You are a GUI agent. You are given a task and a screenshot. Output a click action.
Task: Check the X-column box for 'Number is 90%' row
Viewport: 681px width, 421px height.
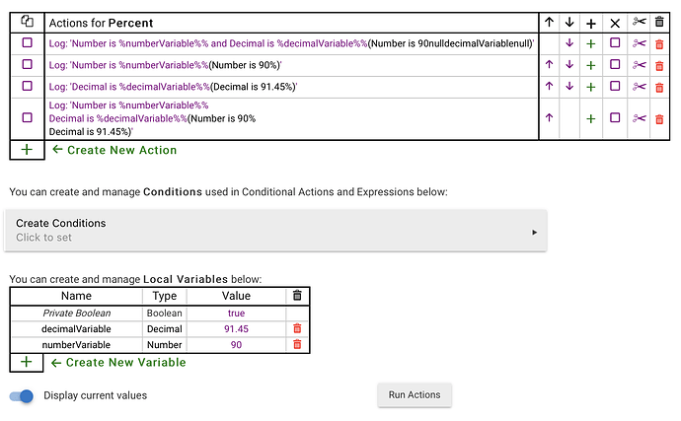[x=614, y=65]
